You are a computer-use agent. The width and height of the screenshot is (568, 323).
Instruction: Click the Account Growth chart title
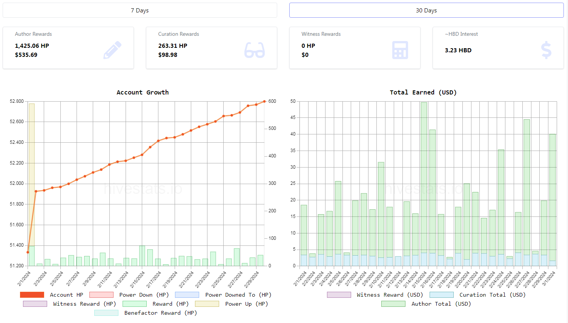[143, 92]
